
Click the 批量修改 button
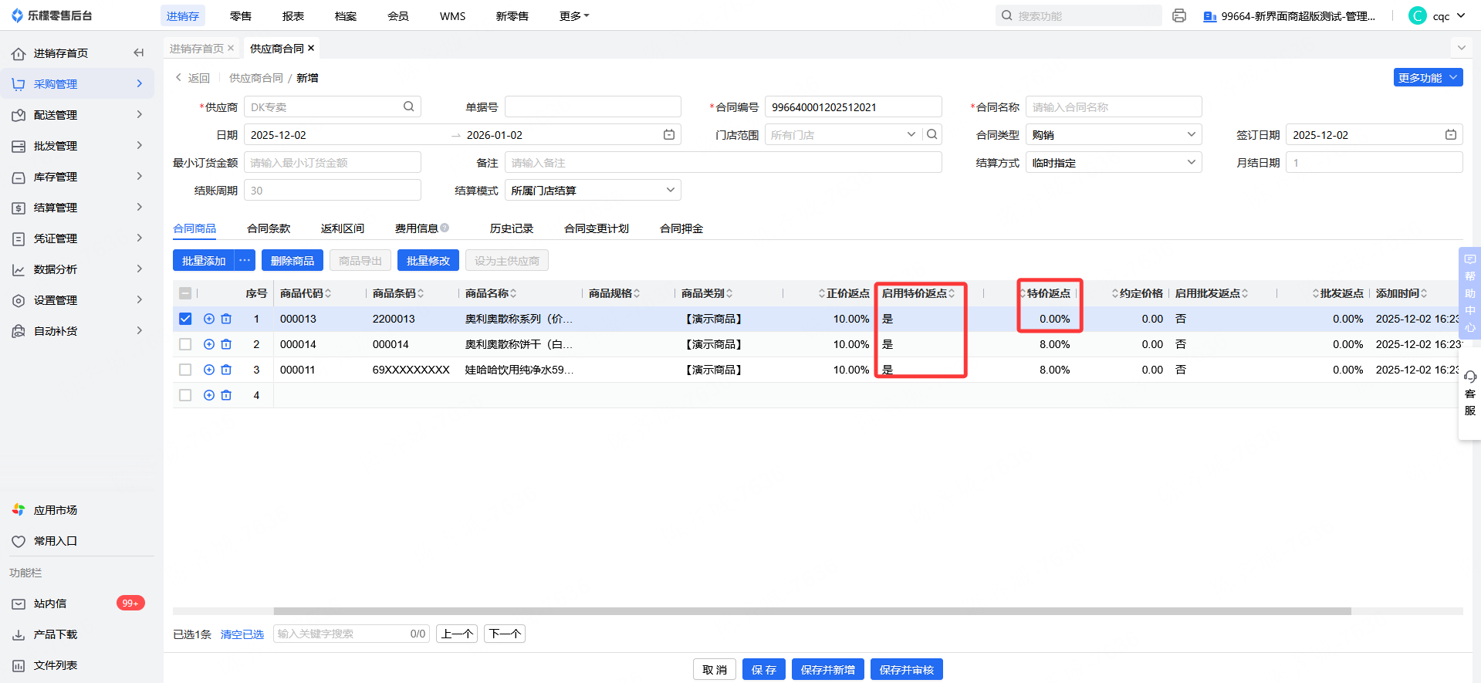[428, 260]
